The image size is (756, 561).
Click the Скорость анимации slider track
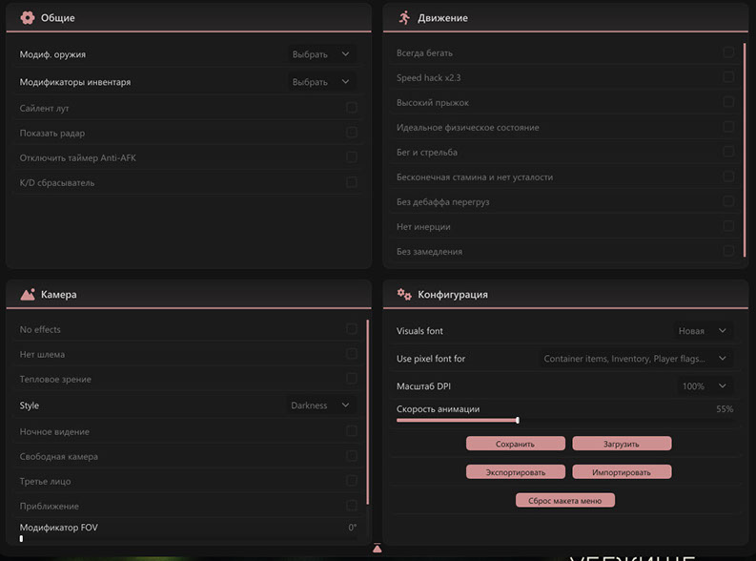(562, 420)
